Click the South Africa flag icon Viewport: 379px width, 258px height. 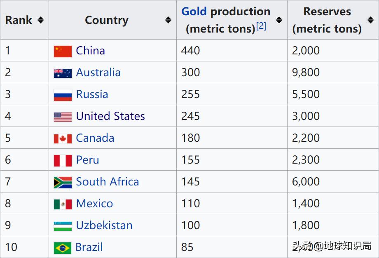(63, 182)
